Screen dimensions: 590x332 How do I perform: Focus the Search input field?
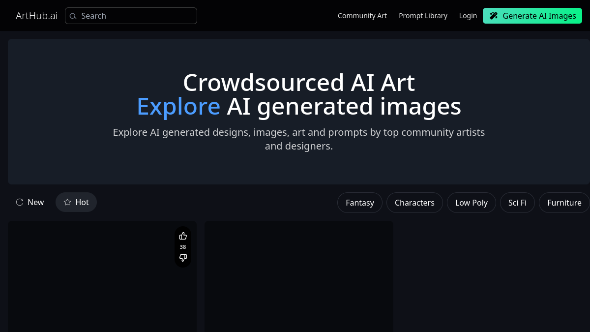pos(131,16)
